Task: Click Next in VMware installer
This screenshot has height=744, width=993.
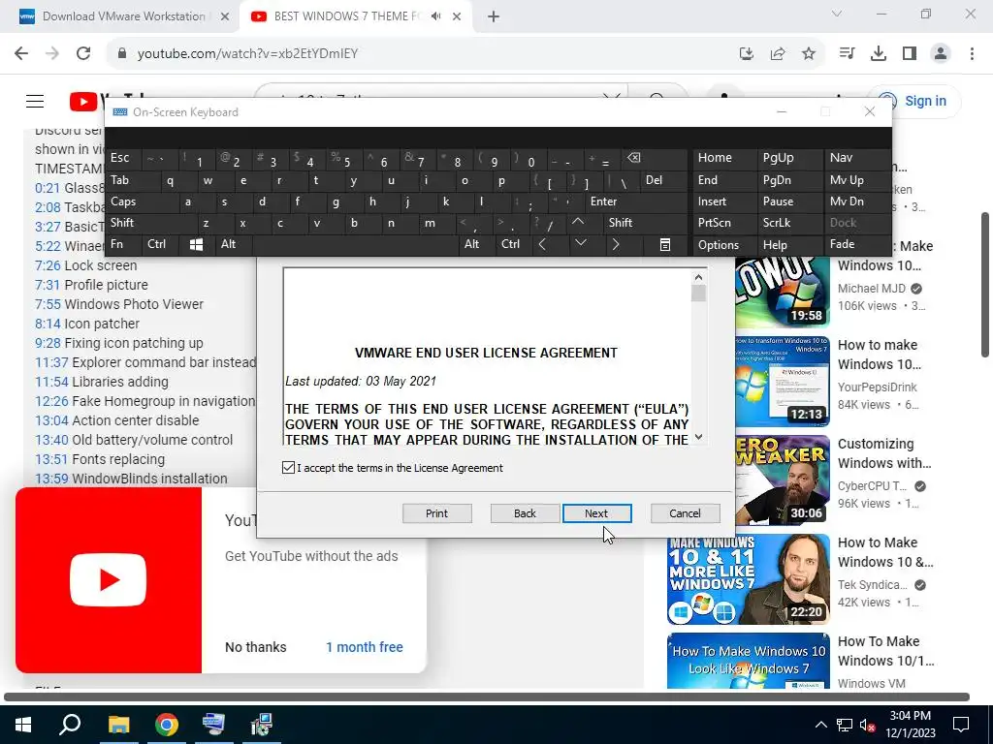Action: click(596, 513)
